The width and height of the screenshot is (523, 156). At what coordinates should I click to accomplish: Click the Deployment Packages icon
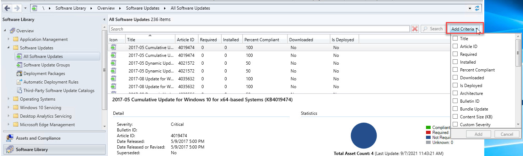point(20,74)
